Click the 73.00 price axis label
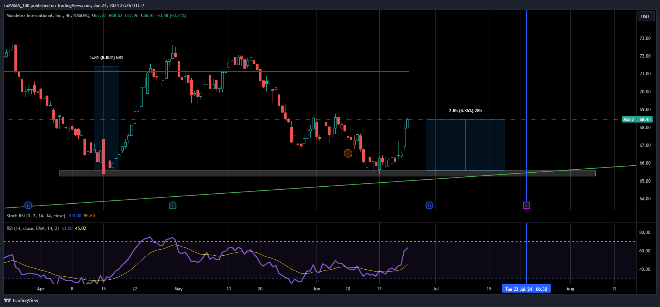660x307 pixels. pyautogui.click(x=645, y=38)
